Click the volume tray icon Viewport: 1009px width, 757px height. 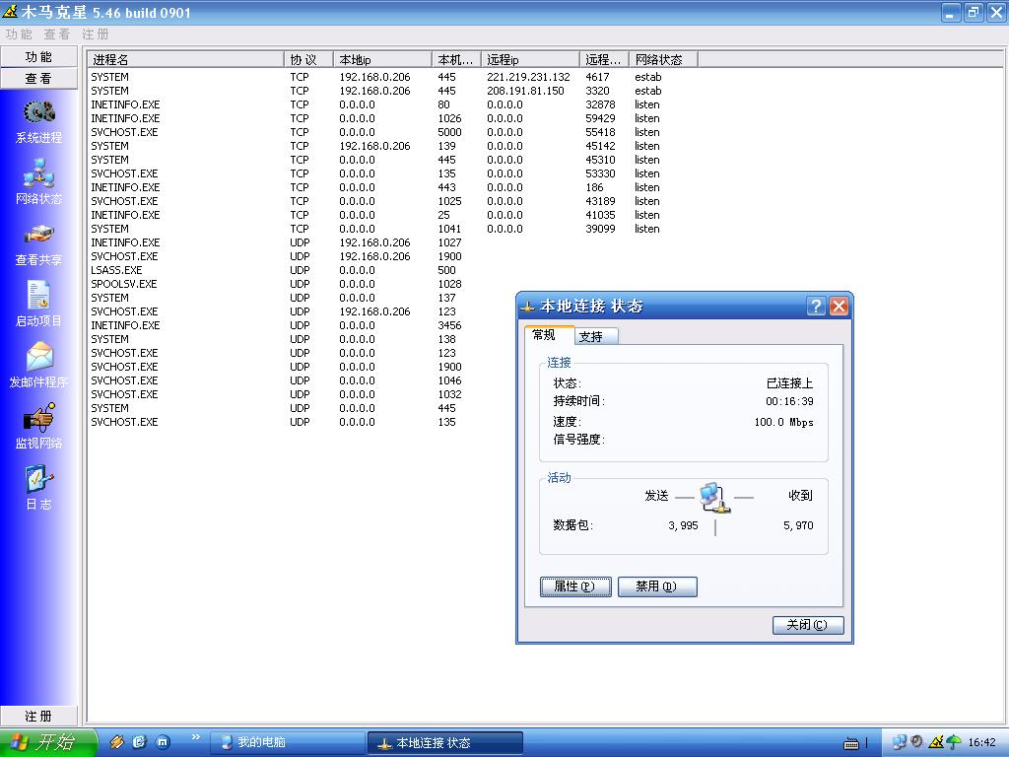coord(917,742)
